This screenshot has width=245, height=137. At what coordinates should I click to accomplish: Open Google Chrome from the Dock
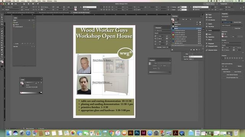point(111,133)
